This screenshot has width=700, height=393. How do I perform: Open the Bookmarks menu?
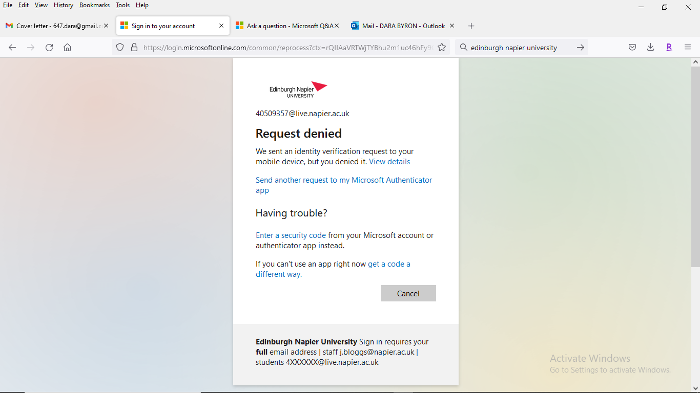[x=94, y=5]
